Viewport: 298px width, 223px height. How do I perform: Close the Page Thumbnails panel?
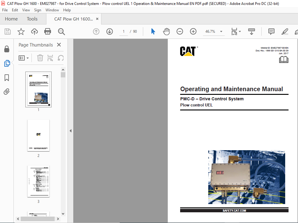(x=59, y=45)
